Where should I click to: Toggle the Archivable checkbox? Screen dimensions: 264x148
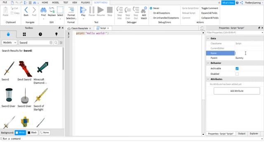pos(237,69)
